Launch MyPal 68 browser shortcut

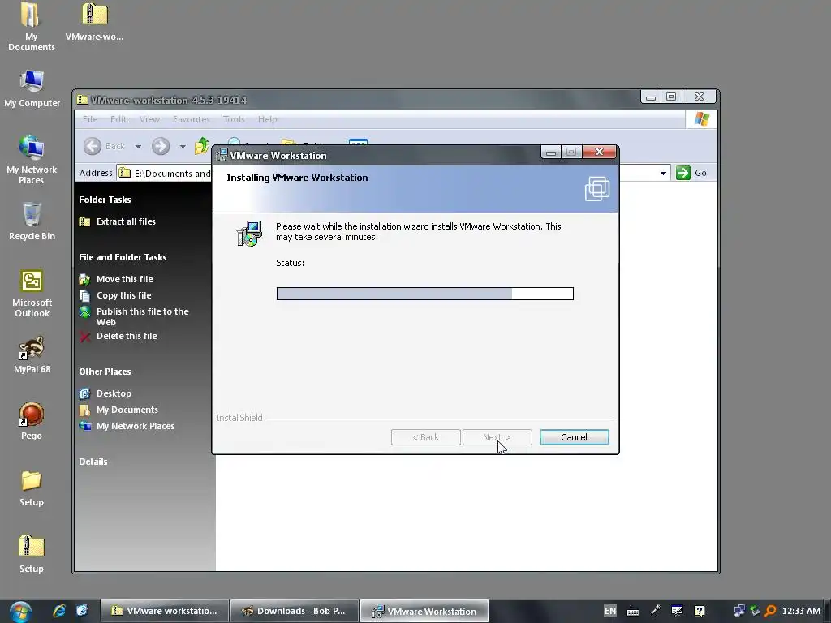[32, 354]
